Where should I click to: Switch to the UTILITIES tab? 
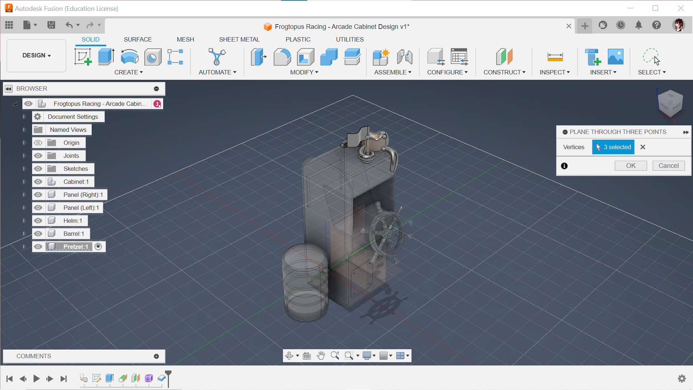(350, 39)
